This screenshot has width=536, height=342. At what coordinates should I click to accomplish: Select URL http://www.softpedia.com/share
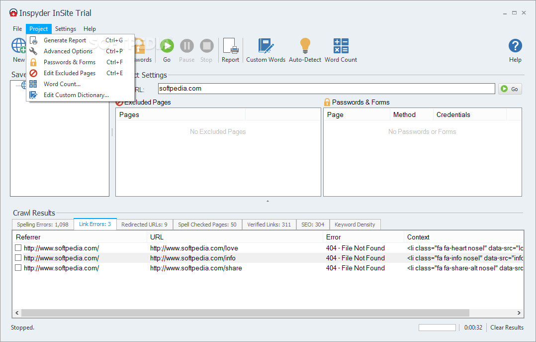[196, 268]
